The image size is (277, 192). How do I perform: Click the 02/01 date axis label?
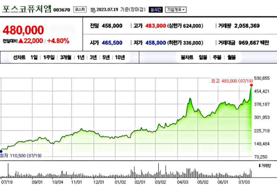click(x=140, y=182)
